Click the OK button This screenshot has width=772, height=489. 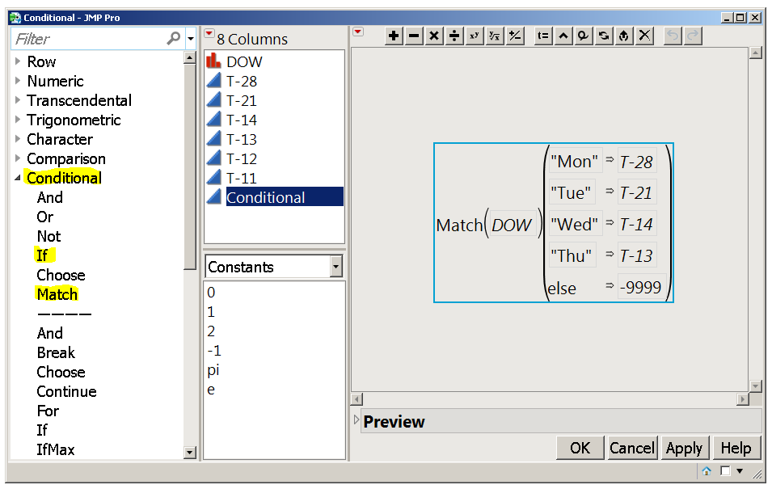pos(580,448)
